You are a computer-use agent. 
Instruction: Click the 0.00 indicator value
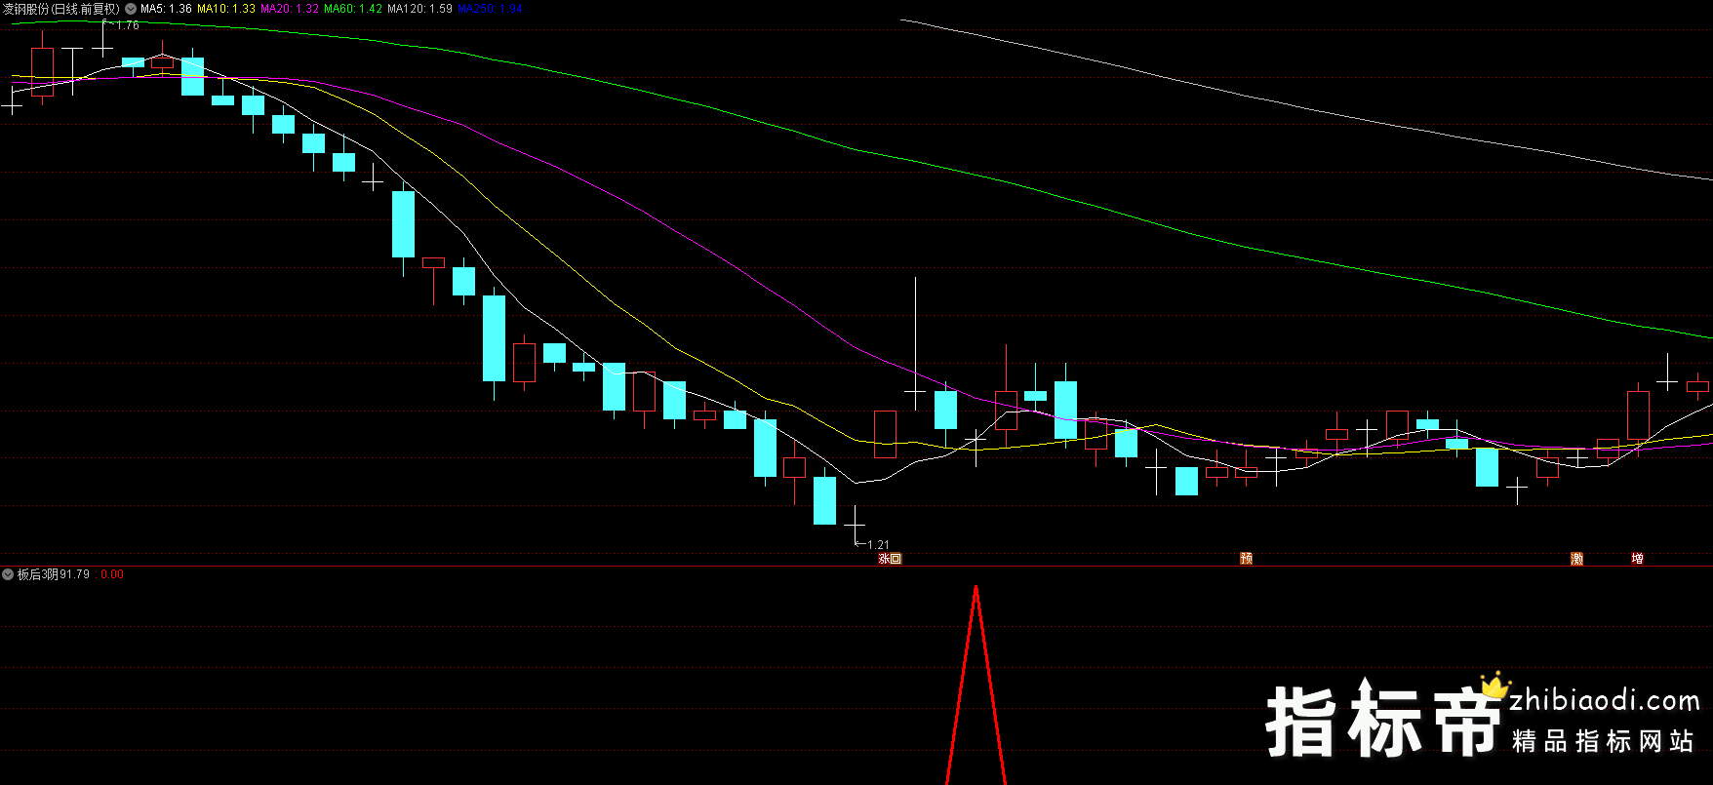click(x=112, y=574)
